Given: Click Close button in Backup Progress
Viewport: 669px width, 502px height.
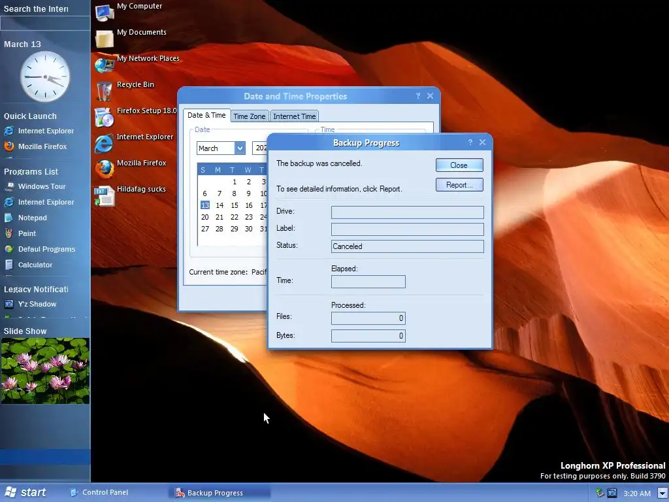Looking at the screenshot, I should click(459, 165).
